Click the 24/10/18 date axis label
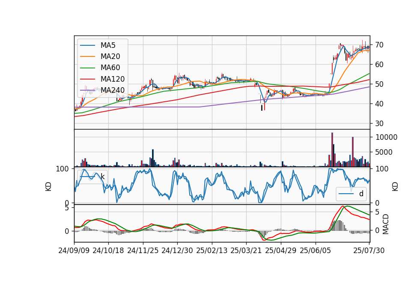Screen dimensions: 411x295 pos(108,251)
